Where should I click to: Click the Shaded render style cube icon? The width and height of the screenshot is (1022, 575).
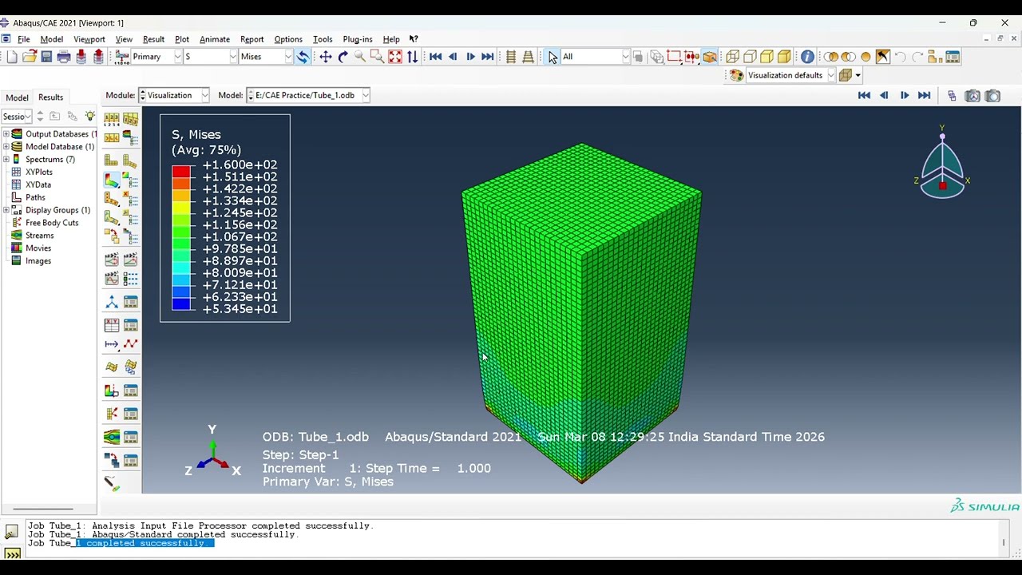[x=784, y=57]
